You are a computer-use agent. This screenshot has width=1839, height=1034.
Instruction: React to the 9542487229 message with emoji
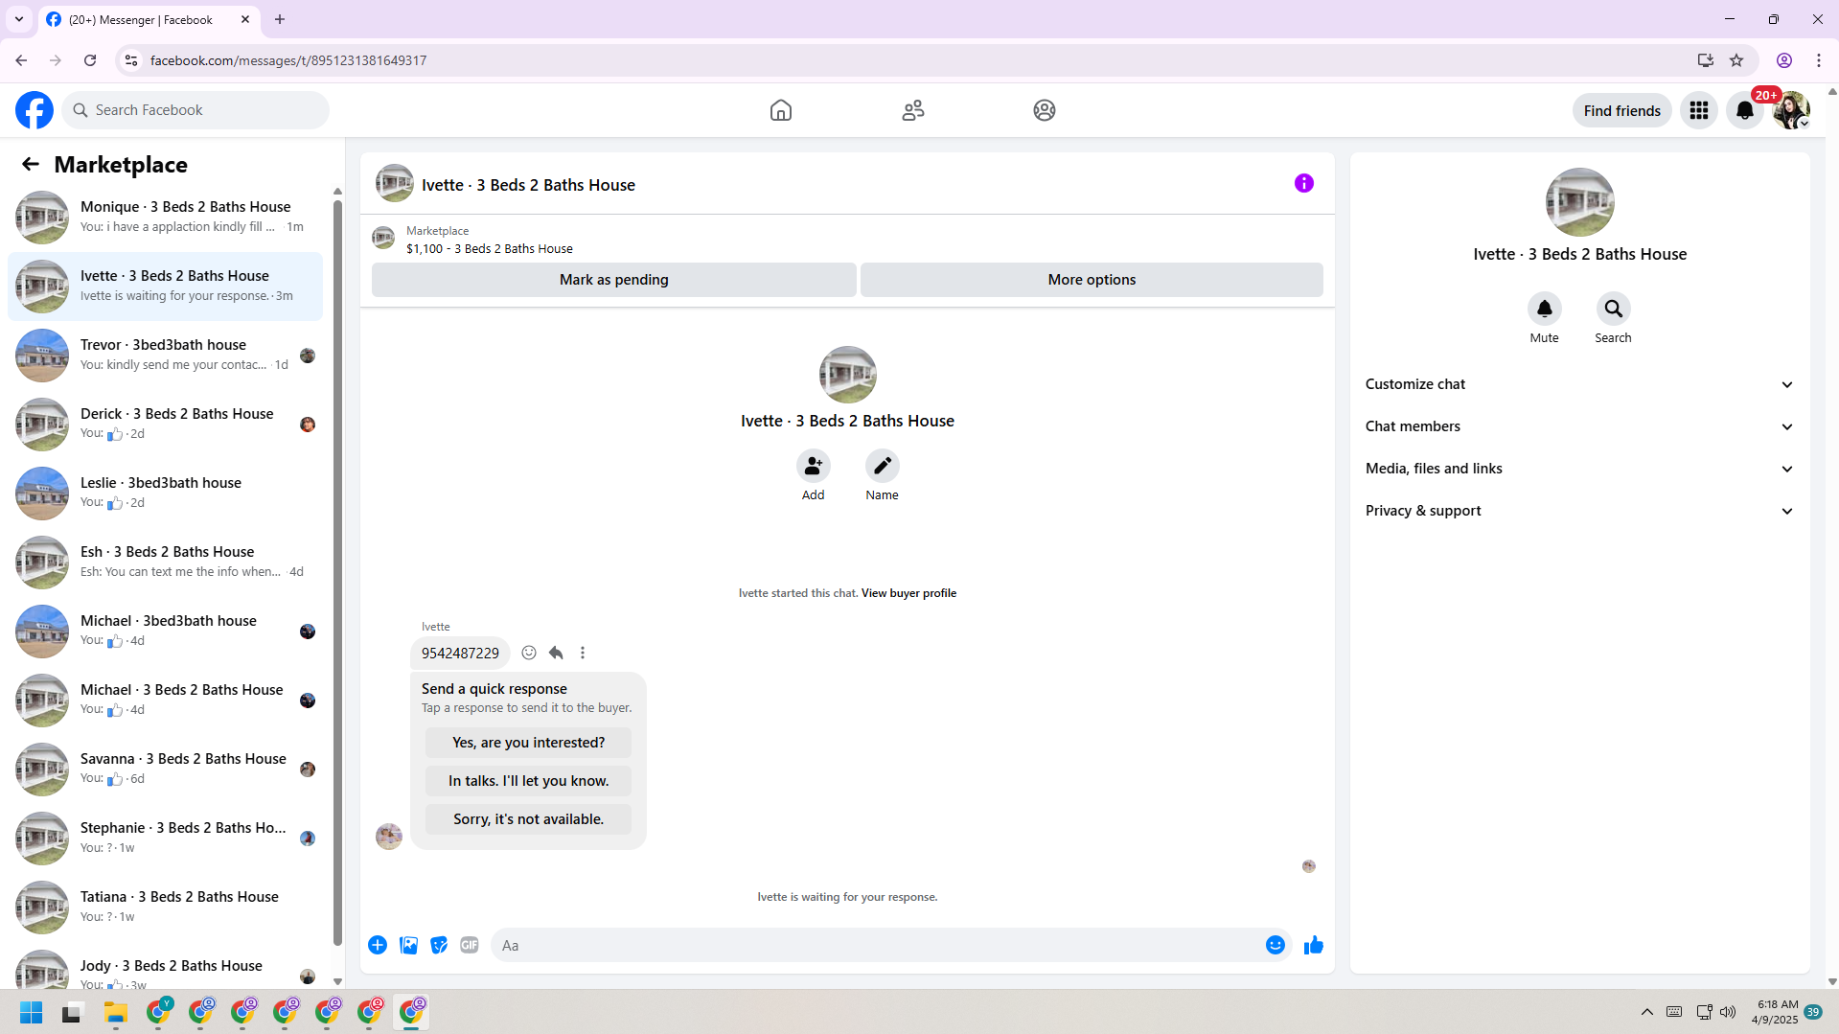click(x=529, y=653)
